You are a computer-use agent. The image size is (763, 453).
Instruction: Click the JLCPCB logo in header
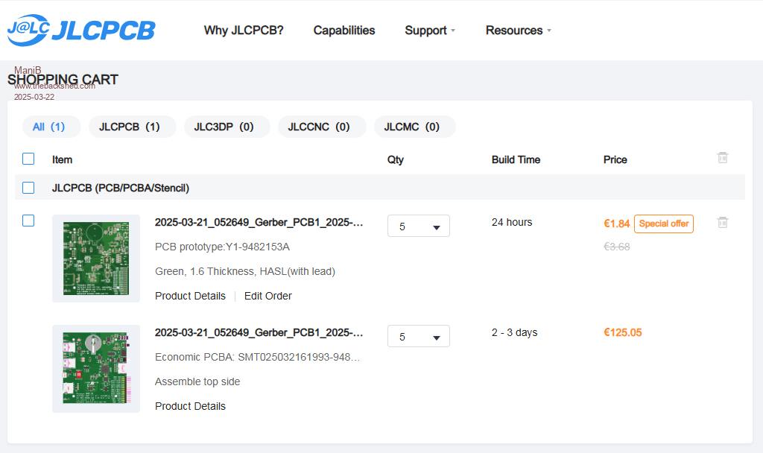[81, 30]
